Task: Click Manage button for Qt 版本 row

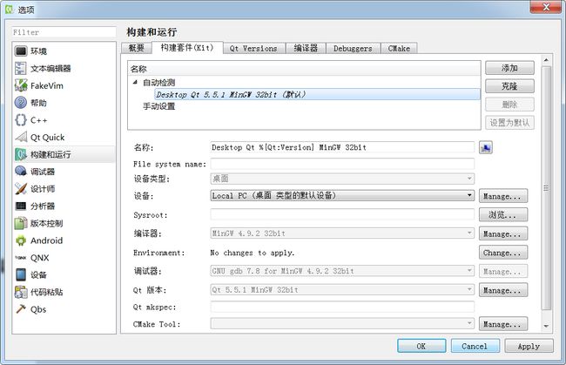Action: (503, 290)
